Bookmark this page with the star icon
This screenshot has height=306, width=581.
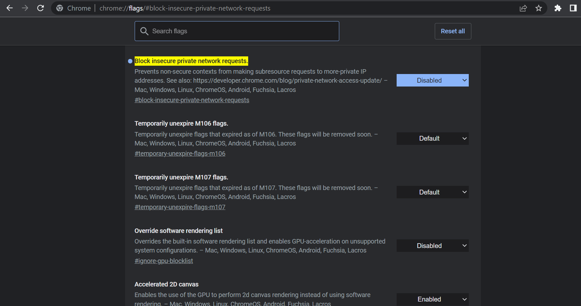click(x=539, y=8)
